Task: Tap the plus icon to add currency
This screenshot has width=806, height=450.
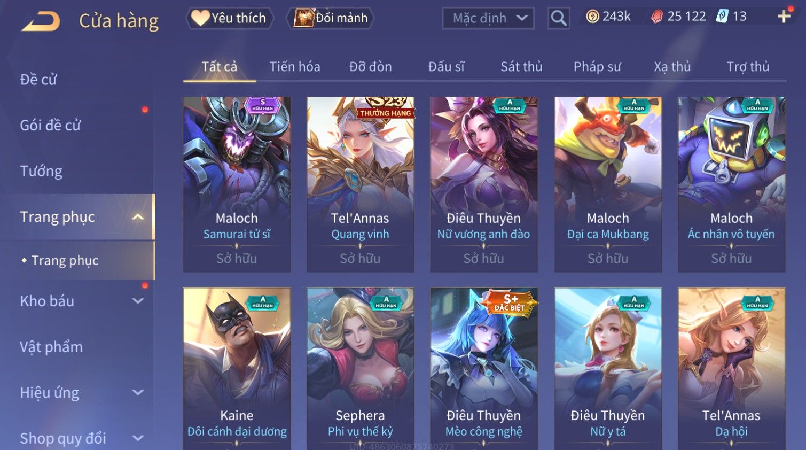Action: 784,17
